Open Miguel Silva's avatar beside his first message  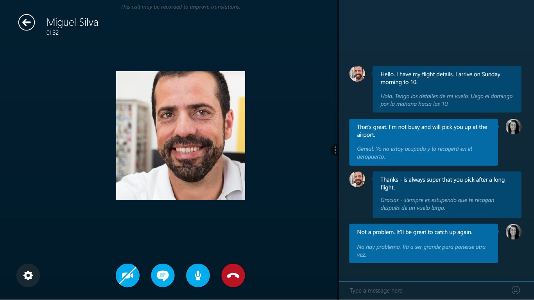[x=357, y=73]
